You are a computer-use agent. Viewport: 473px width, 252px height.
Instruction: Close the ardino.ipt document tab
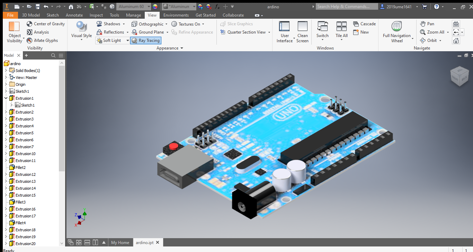[158, 243]
